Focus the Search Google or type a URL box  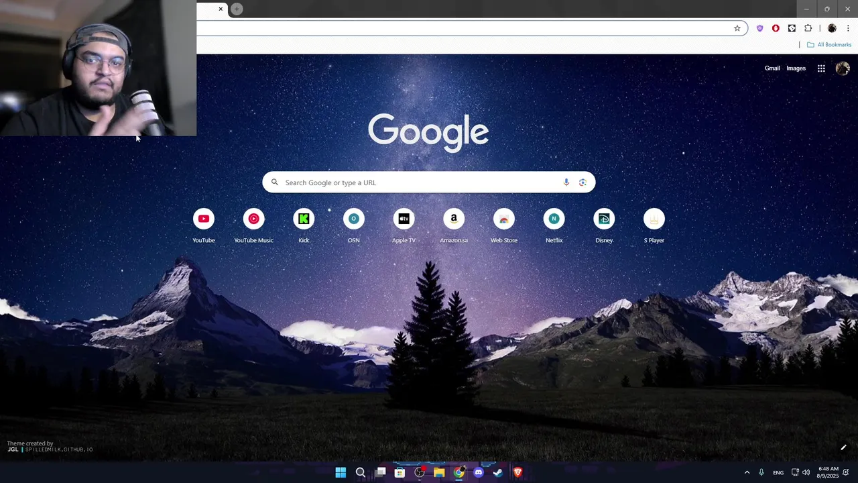(429, 182)
